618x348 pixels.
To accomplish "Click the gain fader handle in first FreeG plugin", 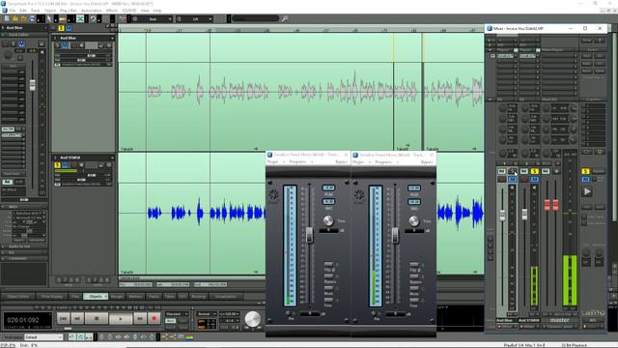I will coord(310,235).
